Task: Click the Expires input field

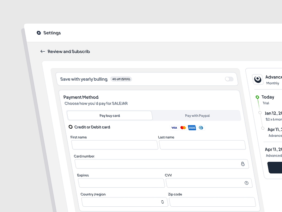Action: pyautogui.click(x=121, y=183)
